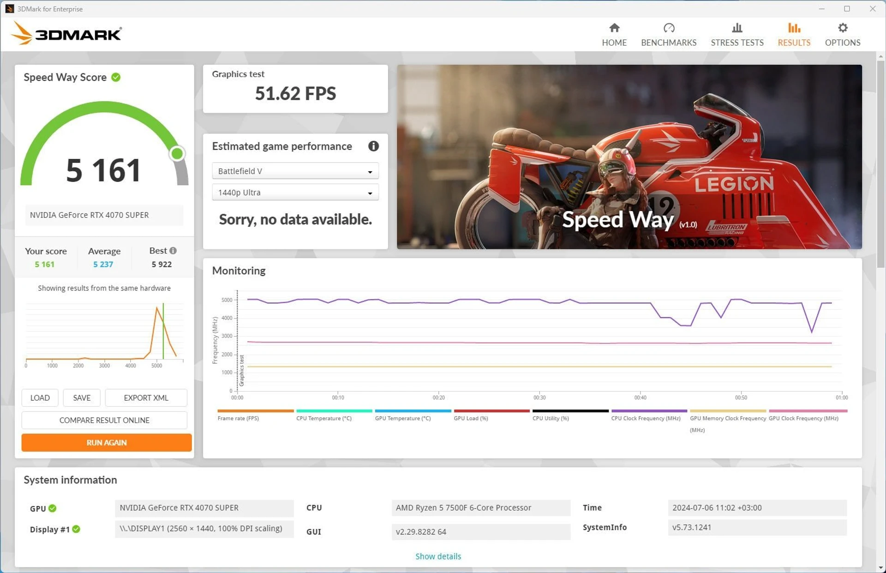Click the 51.62 FPS graphics test result

[295, 94]
